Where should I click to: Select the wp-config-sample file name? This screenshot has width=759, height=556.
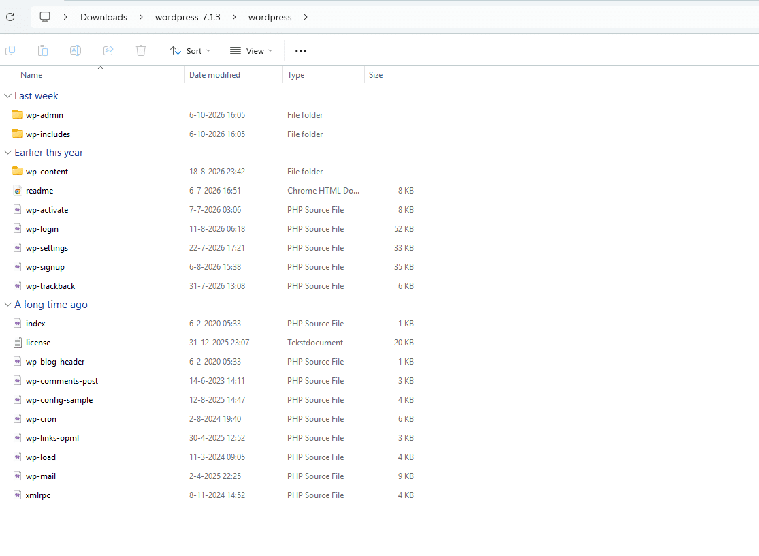pyautogui.click(x=59, y=400)
